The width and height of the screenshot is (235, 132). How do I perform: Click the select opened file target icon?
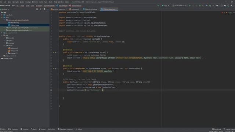37,9
